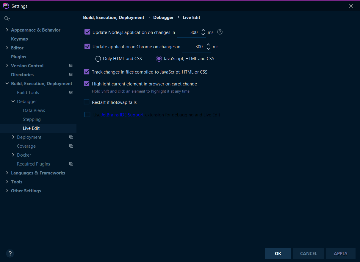Viewport: 360px width, 262px height.
Task: Open help tooltip next to Node.js delay
Action: click(x=220, y=32)
